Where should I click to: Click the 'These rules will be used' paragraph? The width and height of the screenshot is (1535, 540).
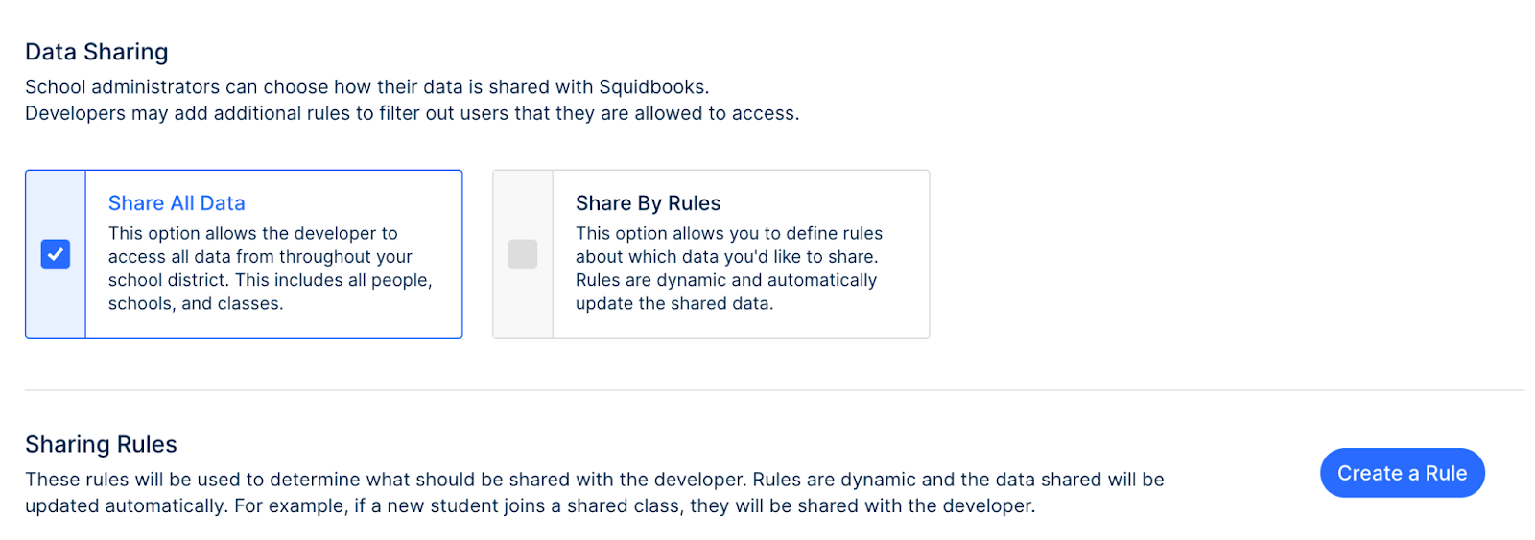595,493
